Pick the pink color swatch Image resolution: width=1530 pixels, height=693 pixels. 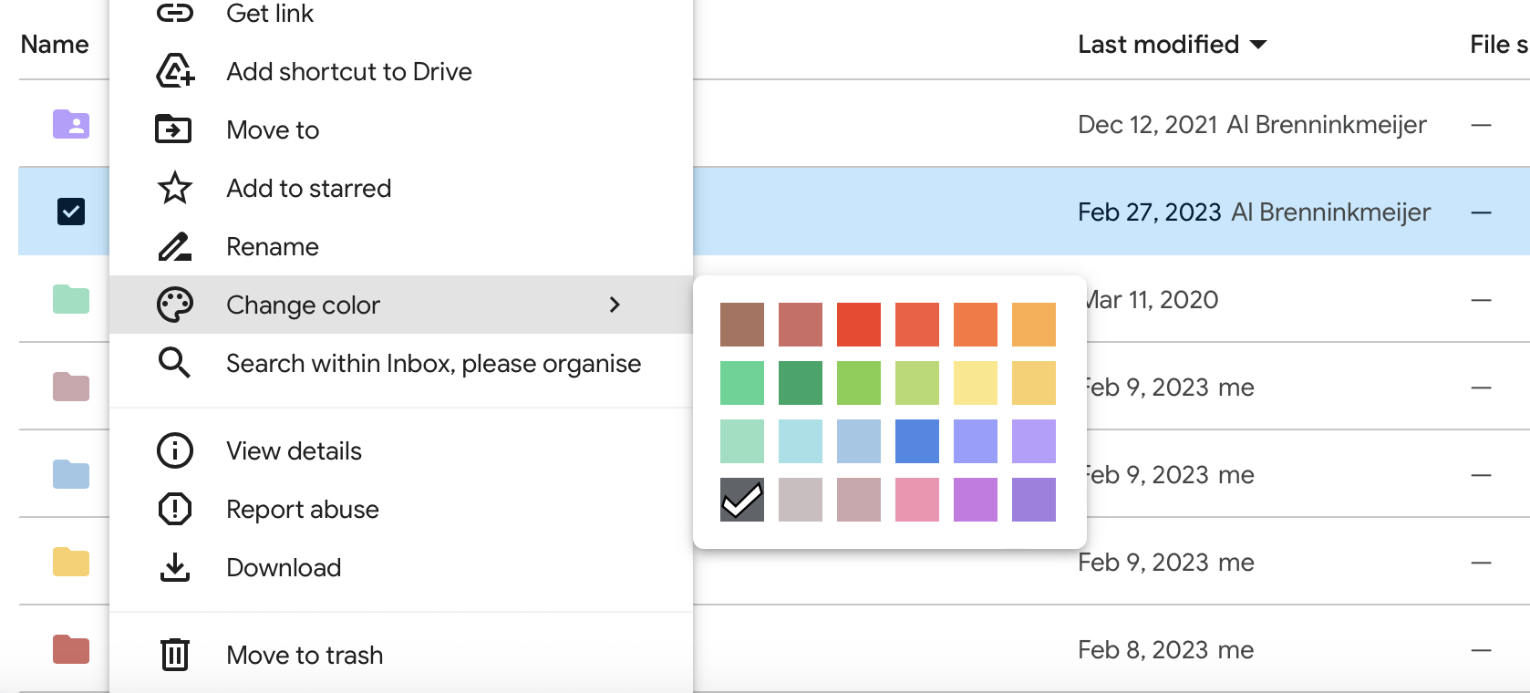(x=917, y=500)
